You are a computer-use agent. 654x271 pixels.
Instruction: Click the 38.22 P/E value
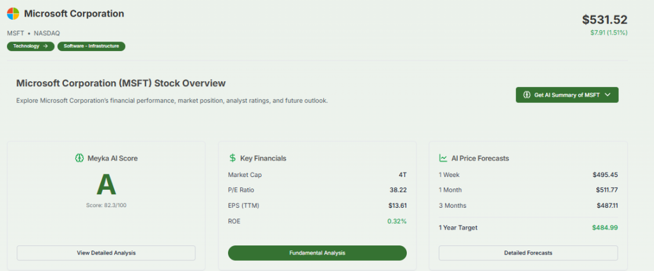click(398, 190)
